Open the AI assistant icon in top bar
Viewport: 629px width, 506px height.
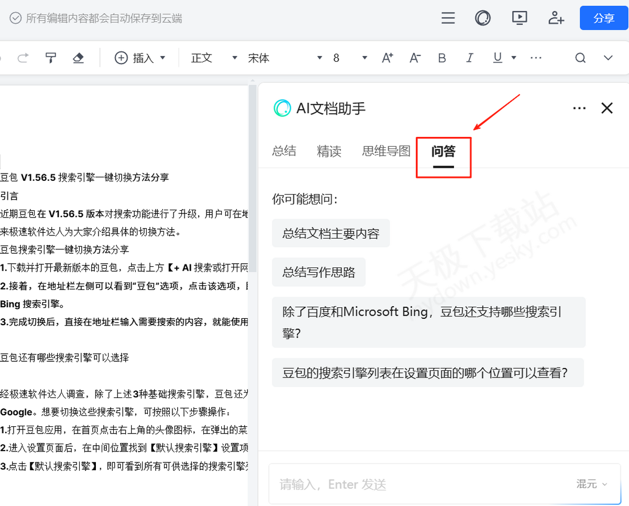[483, 18]
